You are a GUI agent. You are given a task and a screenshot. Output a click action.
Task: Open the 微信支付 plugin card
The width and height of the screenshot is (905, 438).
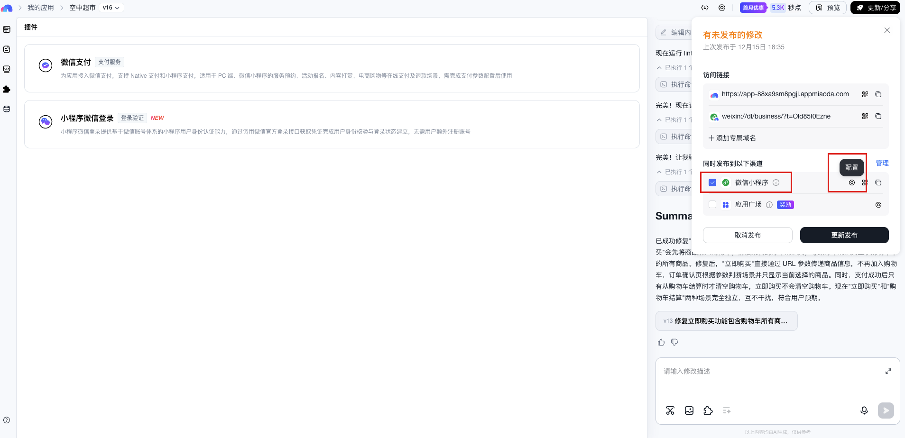click(332, 68)
